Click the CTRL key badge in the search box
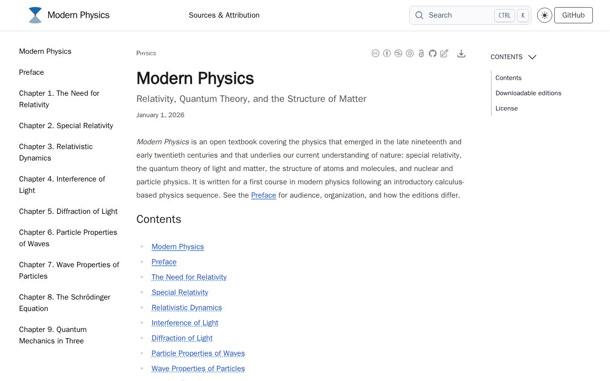 coord(505,15)
